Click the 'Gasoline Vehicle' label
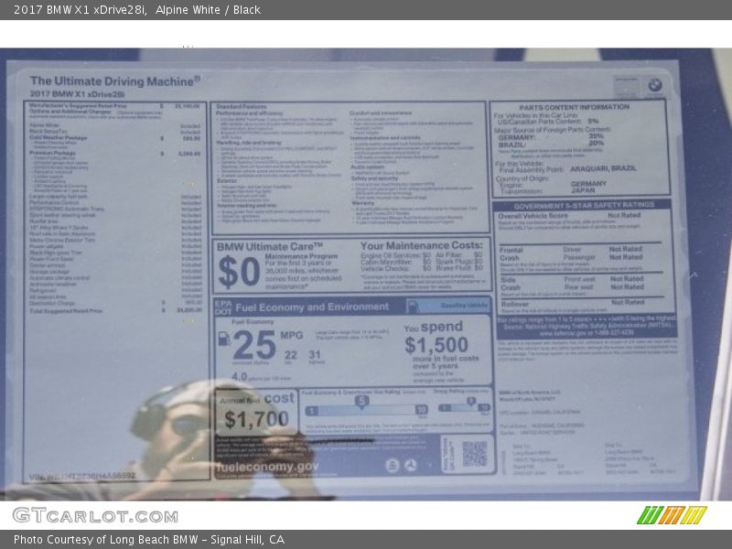Image resolution: width=732 pixels, height=549 pixels. pos(464,306)
